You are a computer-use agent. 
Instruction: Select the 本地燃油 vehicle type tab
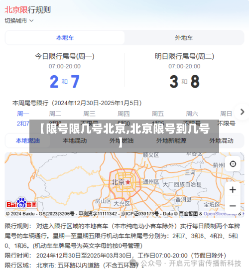[28, 140]
